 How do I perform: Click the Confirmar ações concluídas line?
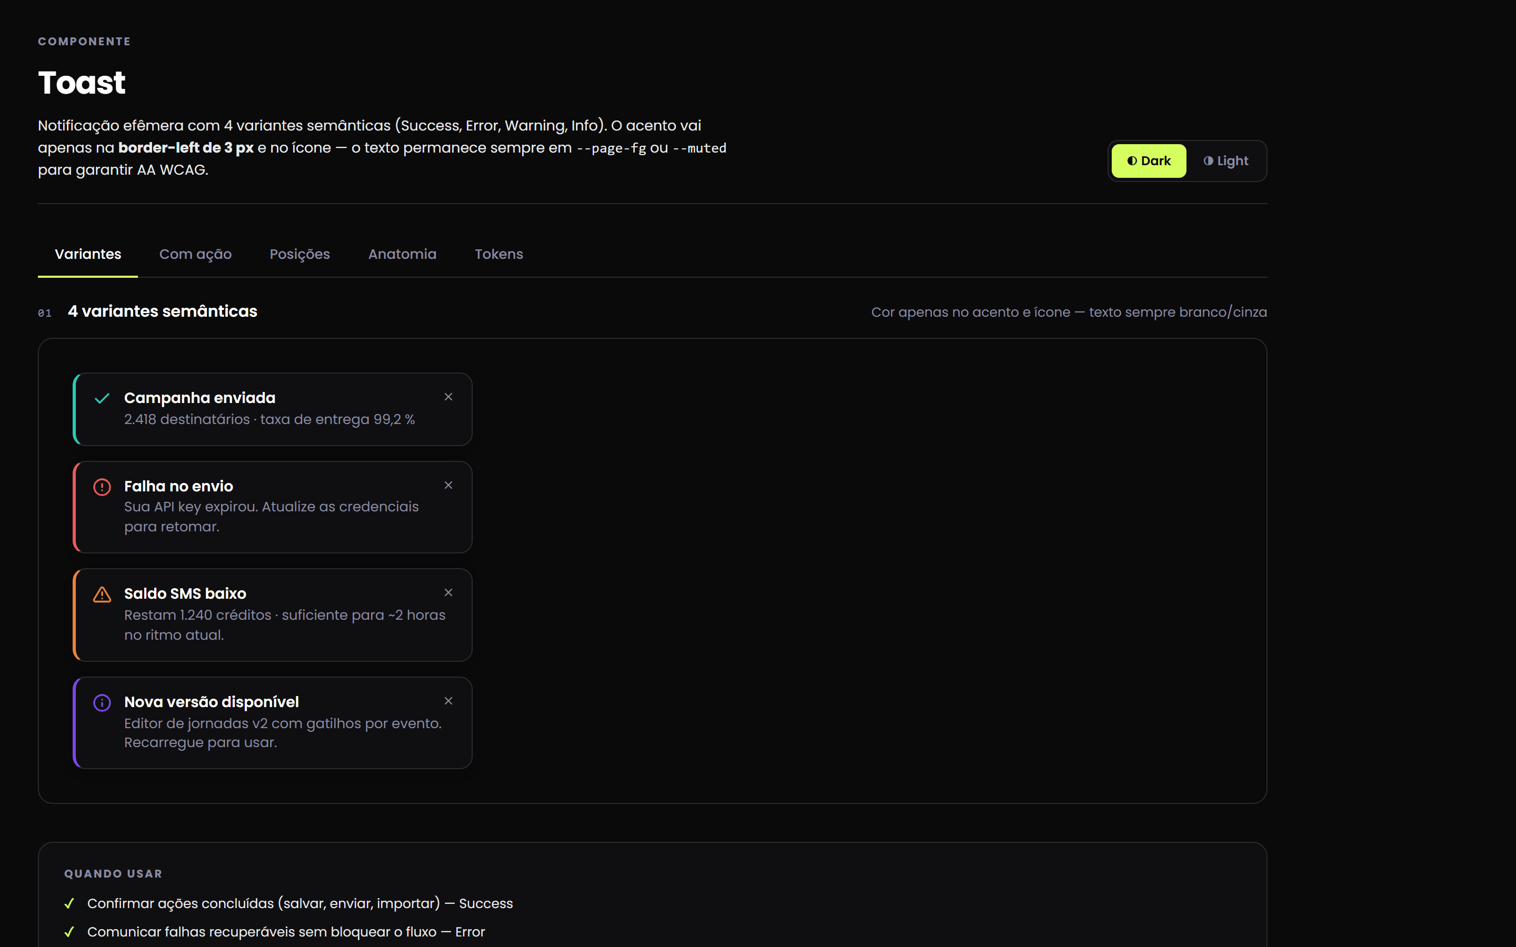pos(300,903)
